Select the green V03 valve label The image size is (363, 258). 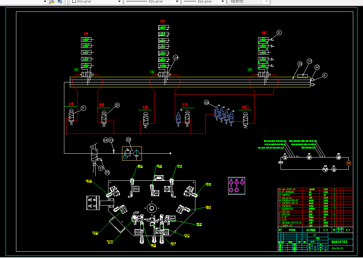tap(250, 70)
